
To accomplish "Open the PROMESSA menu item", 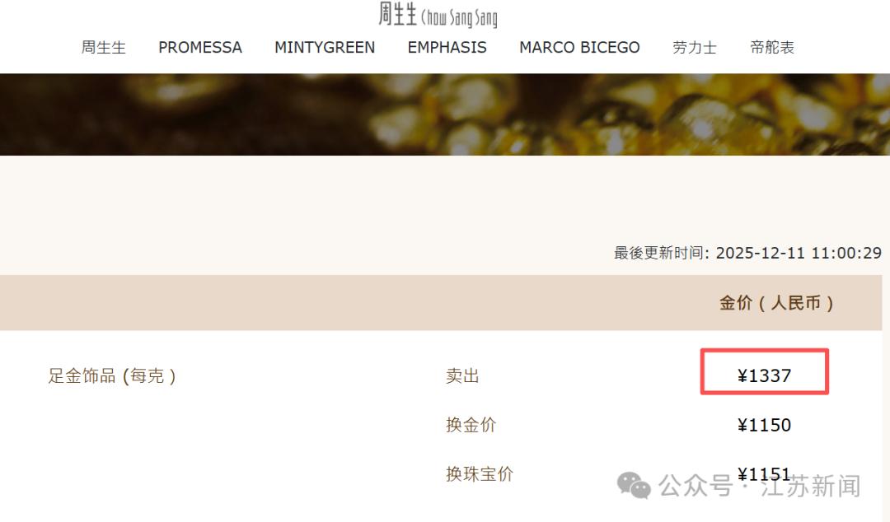I will [x=199, y=47].
